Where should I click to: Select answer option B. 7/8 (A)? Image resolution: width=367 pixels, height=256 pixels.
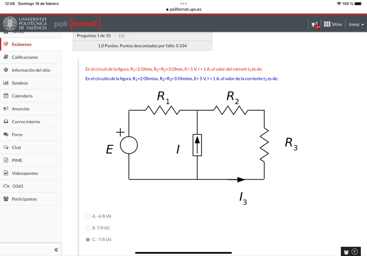(88, 228)
